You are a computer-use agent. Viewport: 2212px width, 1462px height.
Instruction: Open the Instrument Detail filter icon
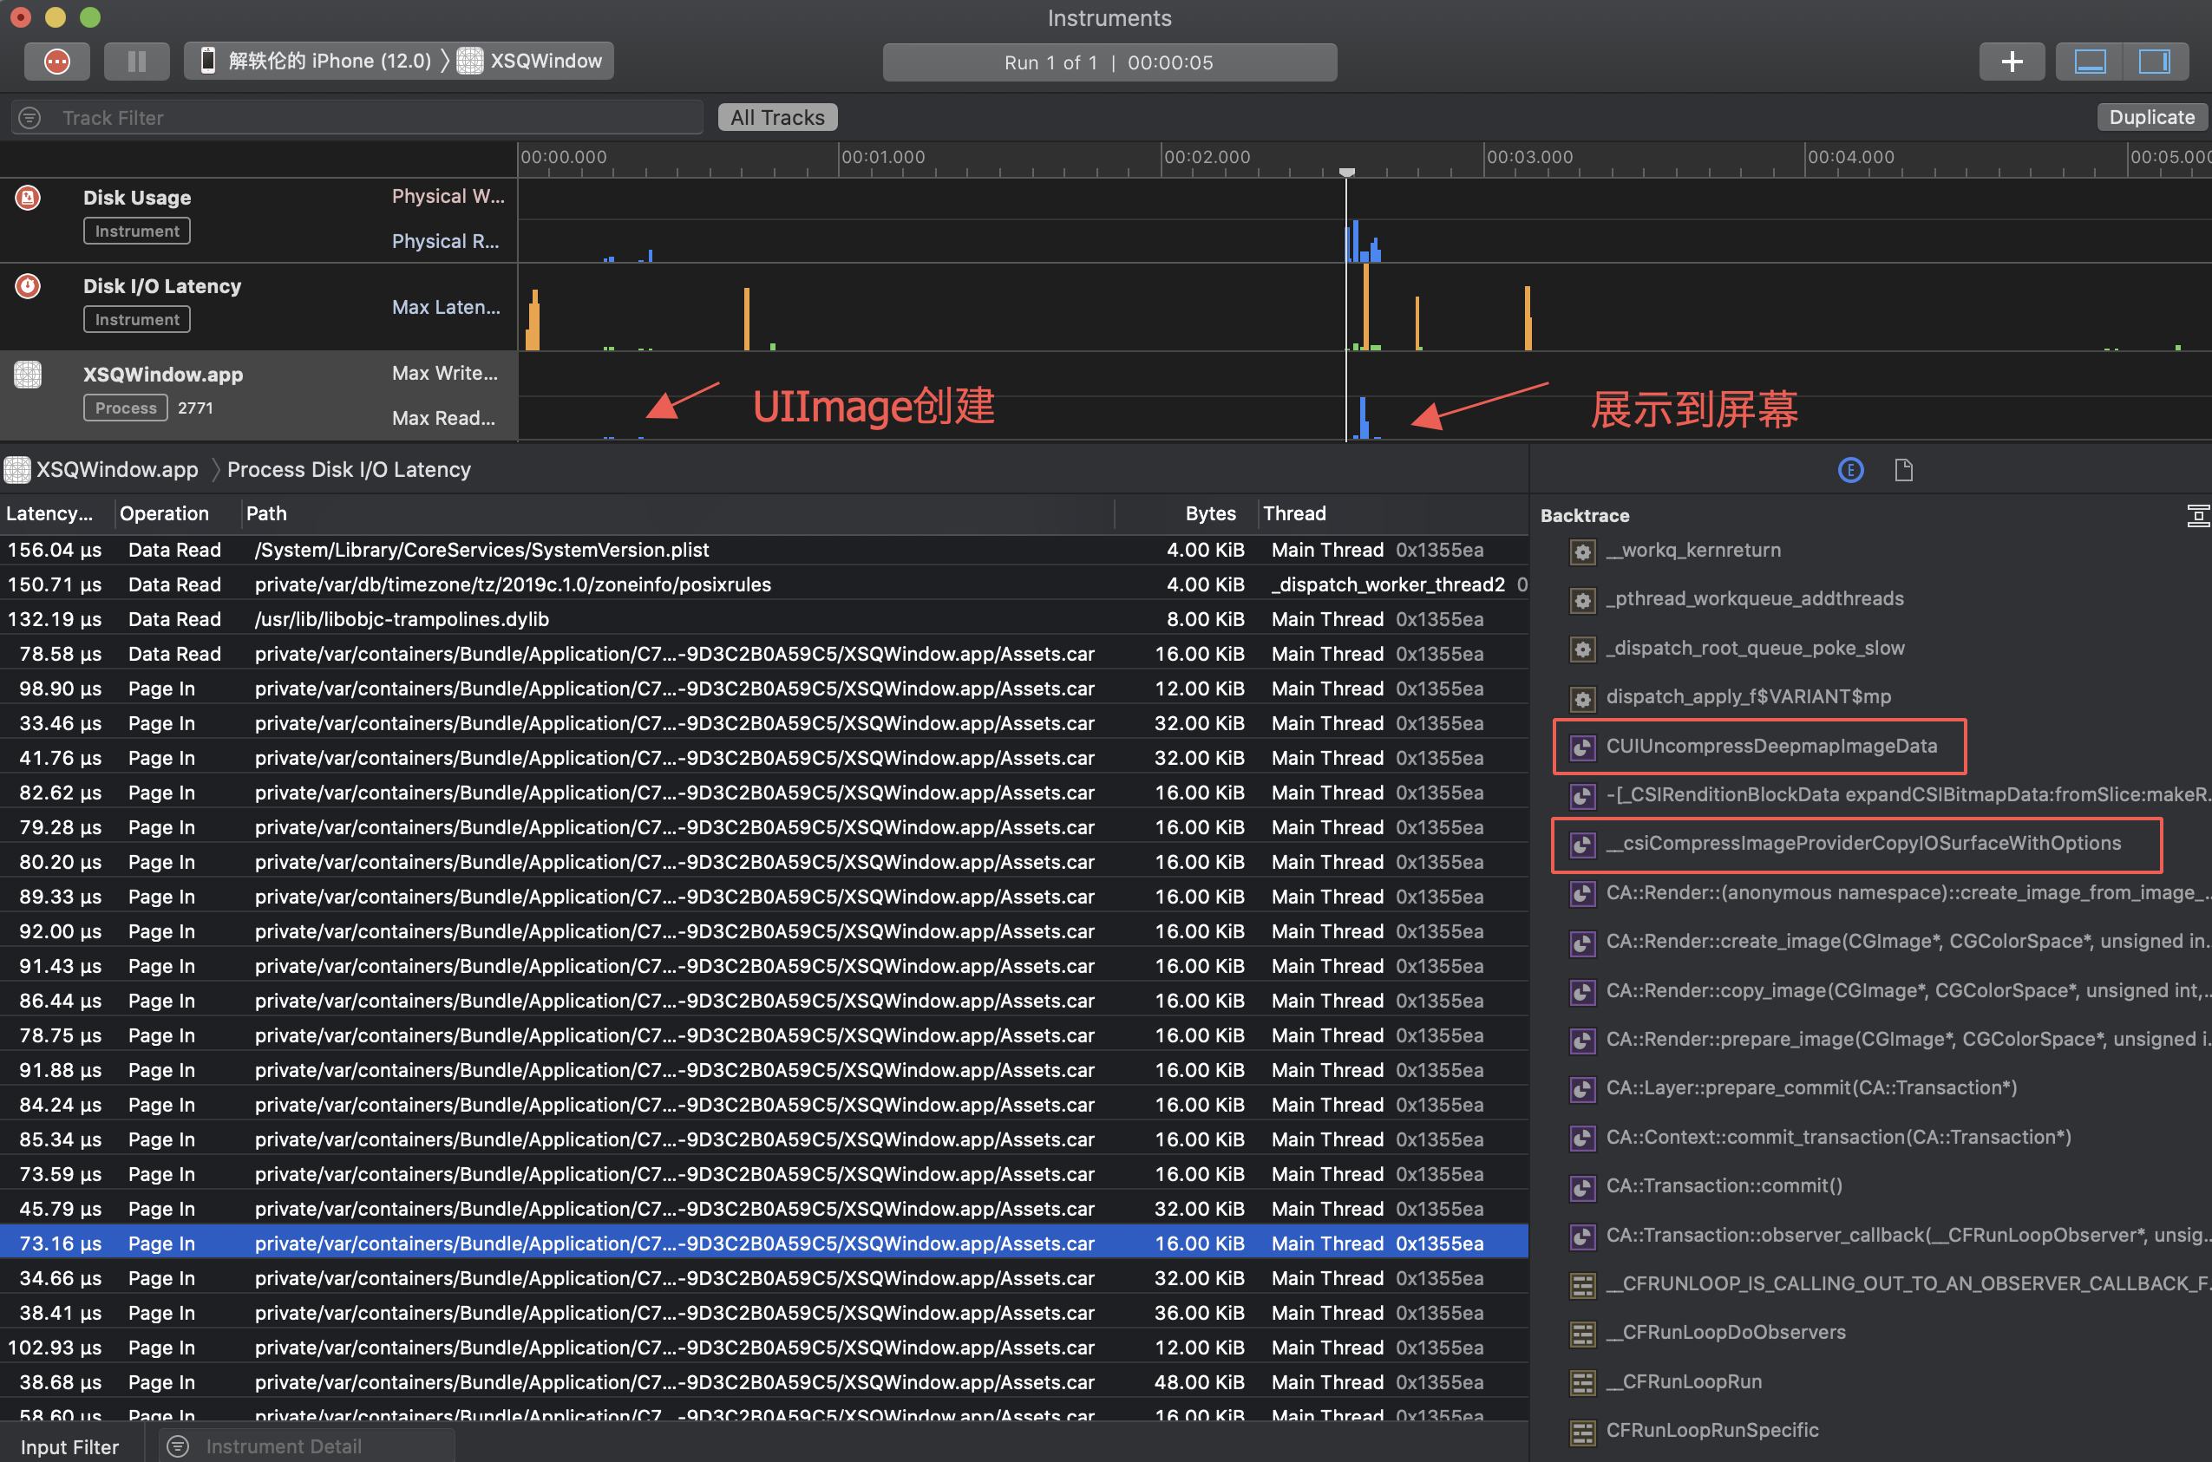tap(178, 1446)
